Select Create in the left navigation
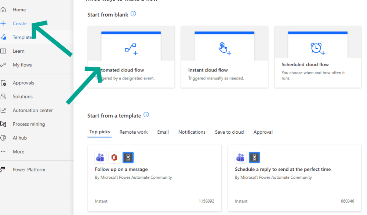This screenshot has width=367, height=215. (20, 23)
